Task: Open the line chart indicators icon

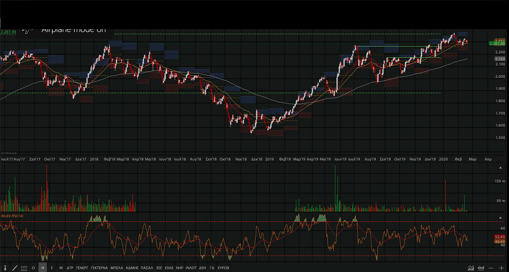Action: 470,268
